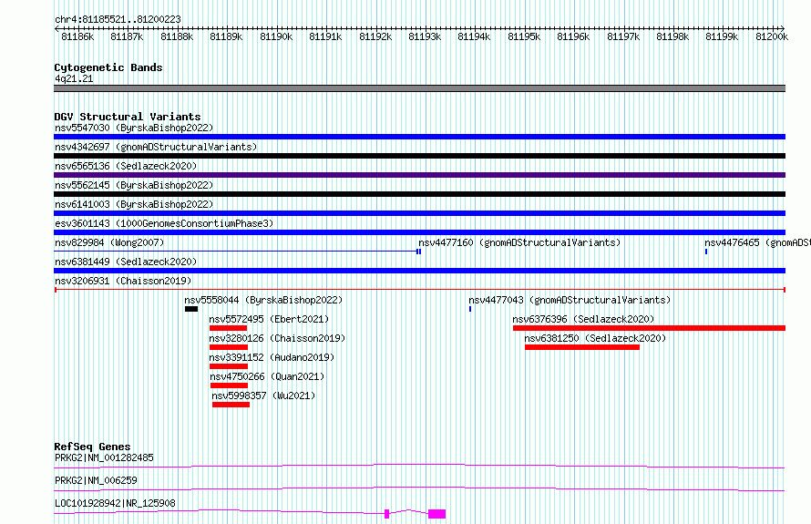Click the chr4:81185521..81200223 coordinate label
This screenshot has width=811, height=524.
[118, 19]
